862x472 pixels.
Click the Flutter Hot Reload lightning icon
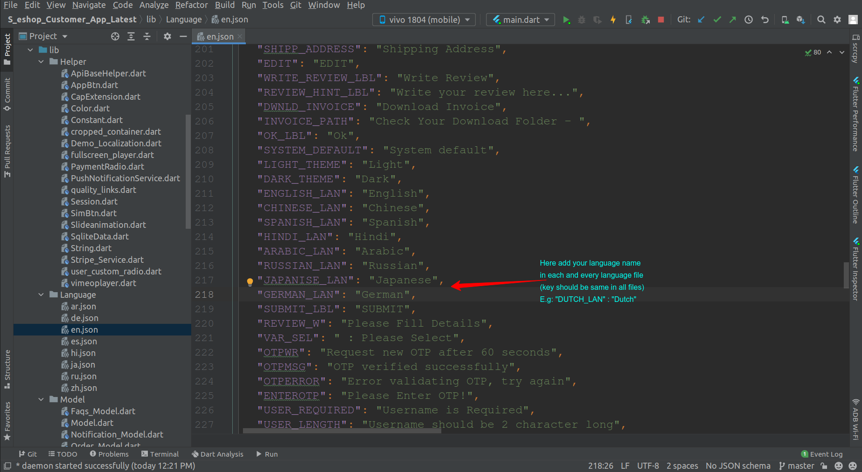(x=613, y=20)
